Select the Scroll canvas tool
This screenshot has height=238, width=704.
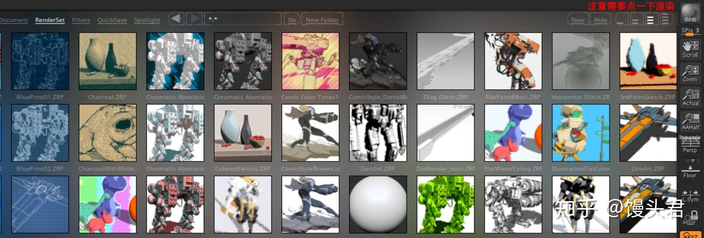coord(690,49)
